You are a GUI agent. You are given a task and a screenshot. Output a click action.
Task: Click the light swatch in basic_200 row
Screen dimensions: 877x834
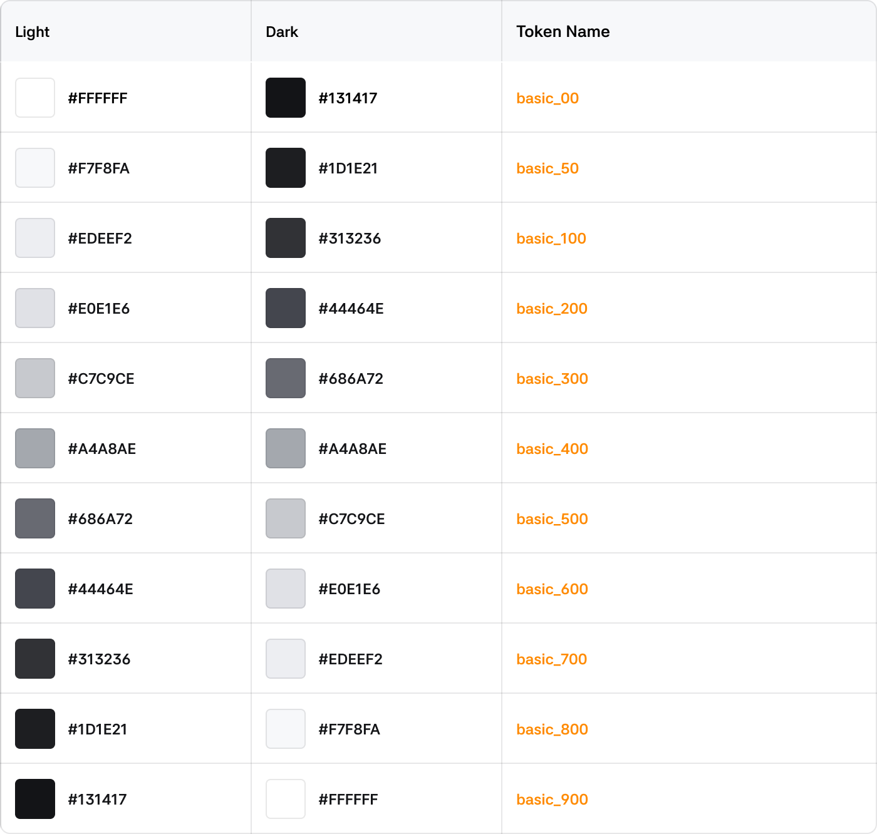35,308
